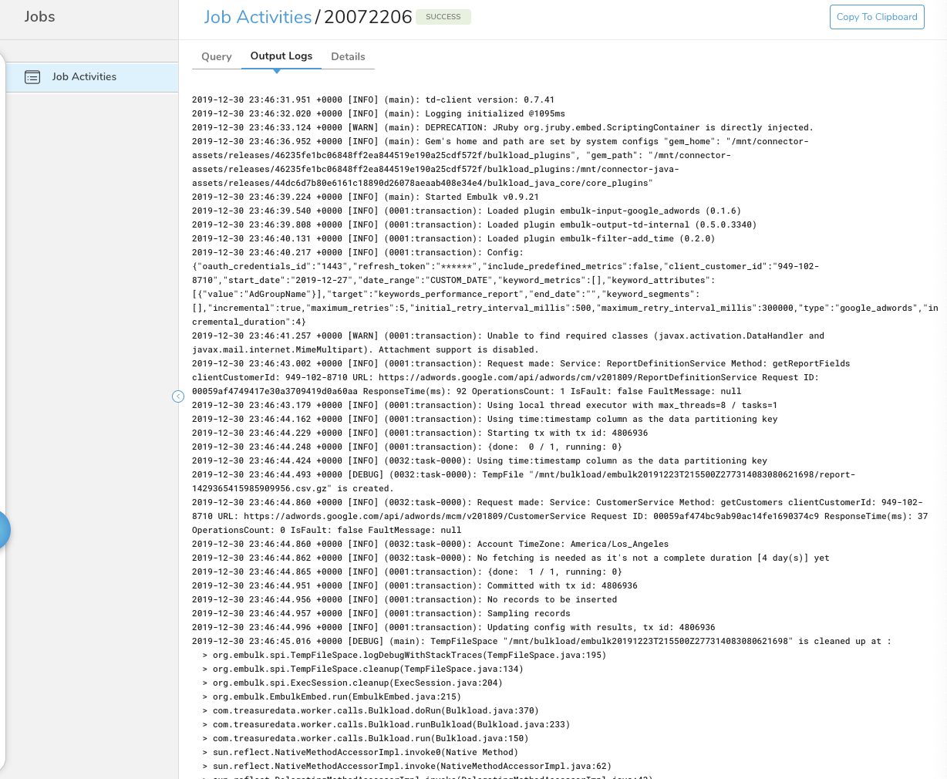
Task: Click the DEPRECATION JRuby warning log line
Action: [502, 127]
